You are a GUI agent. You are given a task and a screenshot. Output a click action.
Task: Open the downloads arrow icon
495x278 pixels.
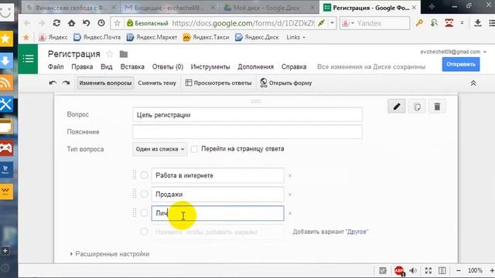[x=478, y=23]
